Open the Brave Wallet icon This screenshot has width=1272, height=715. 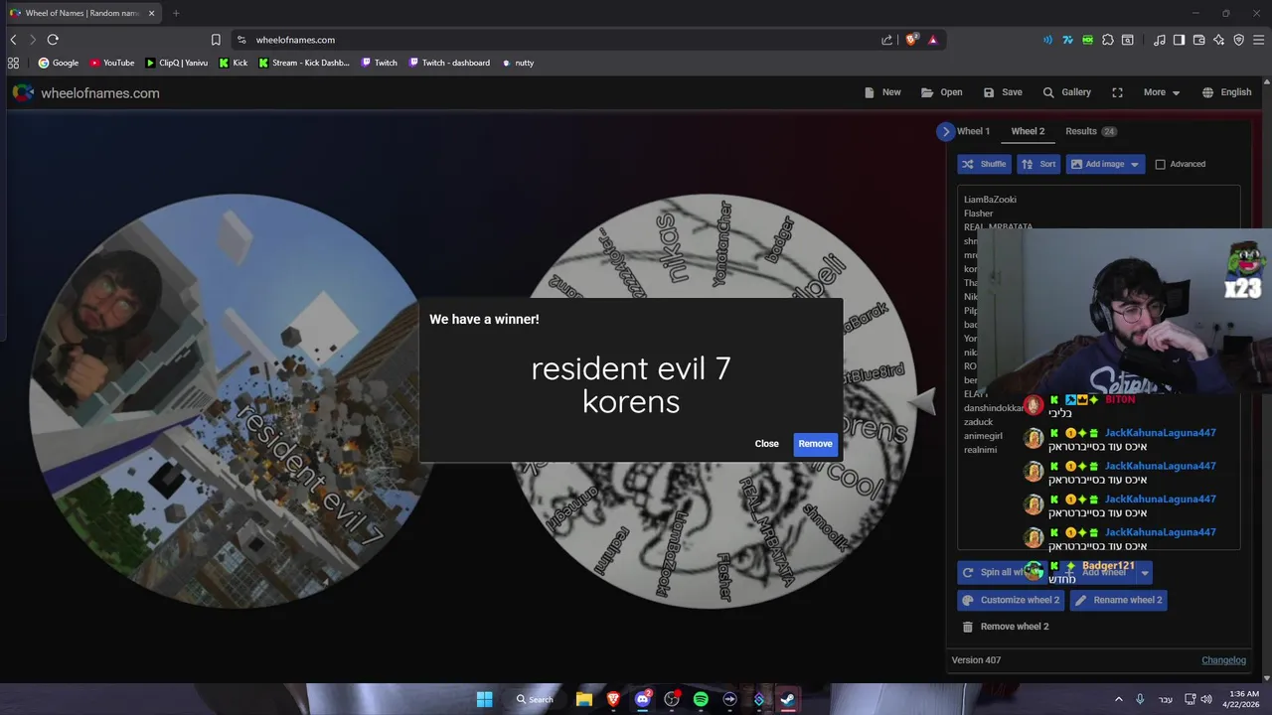[1198, 40]
